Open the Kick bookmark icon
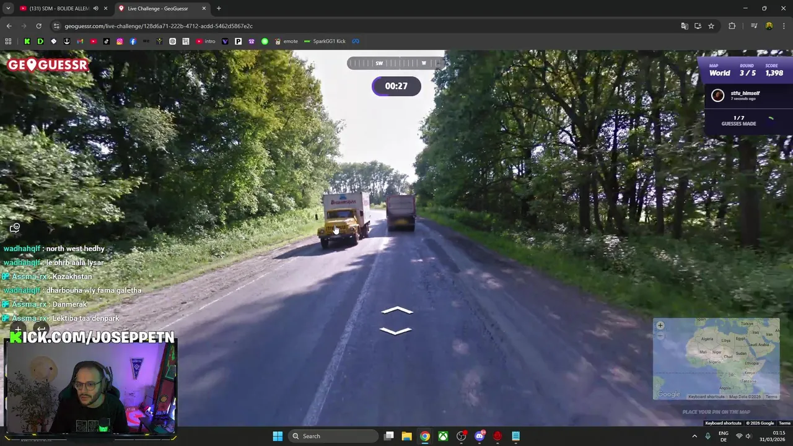The height and width of the screenshot is (446, 793). click(x=27, y=42)
